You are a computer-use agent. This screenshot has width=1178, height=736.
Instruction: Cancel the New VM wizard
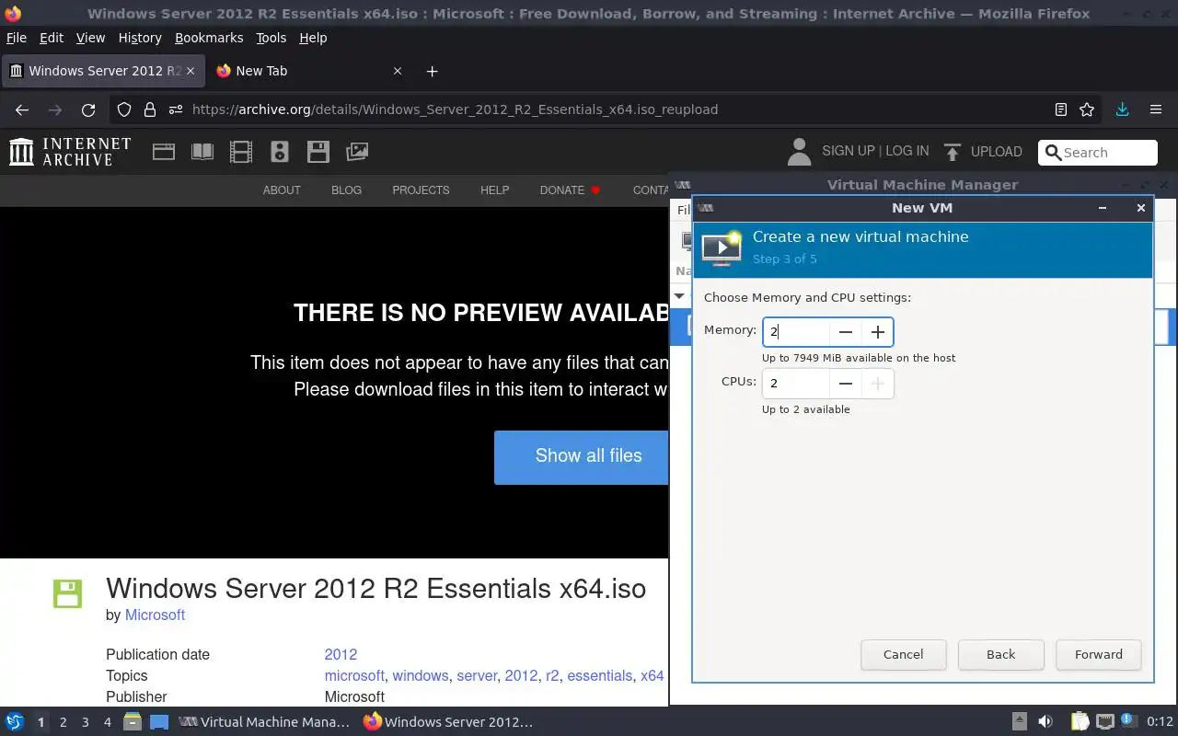tap(903, 655)
